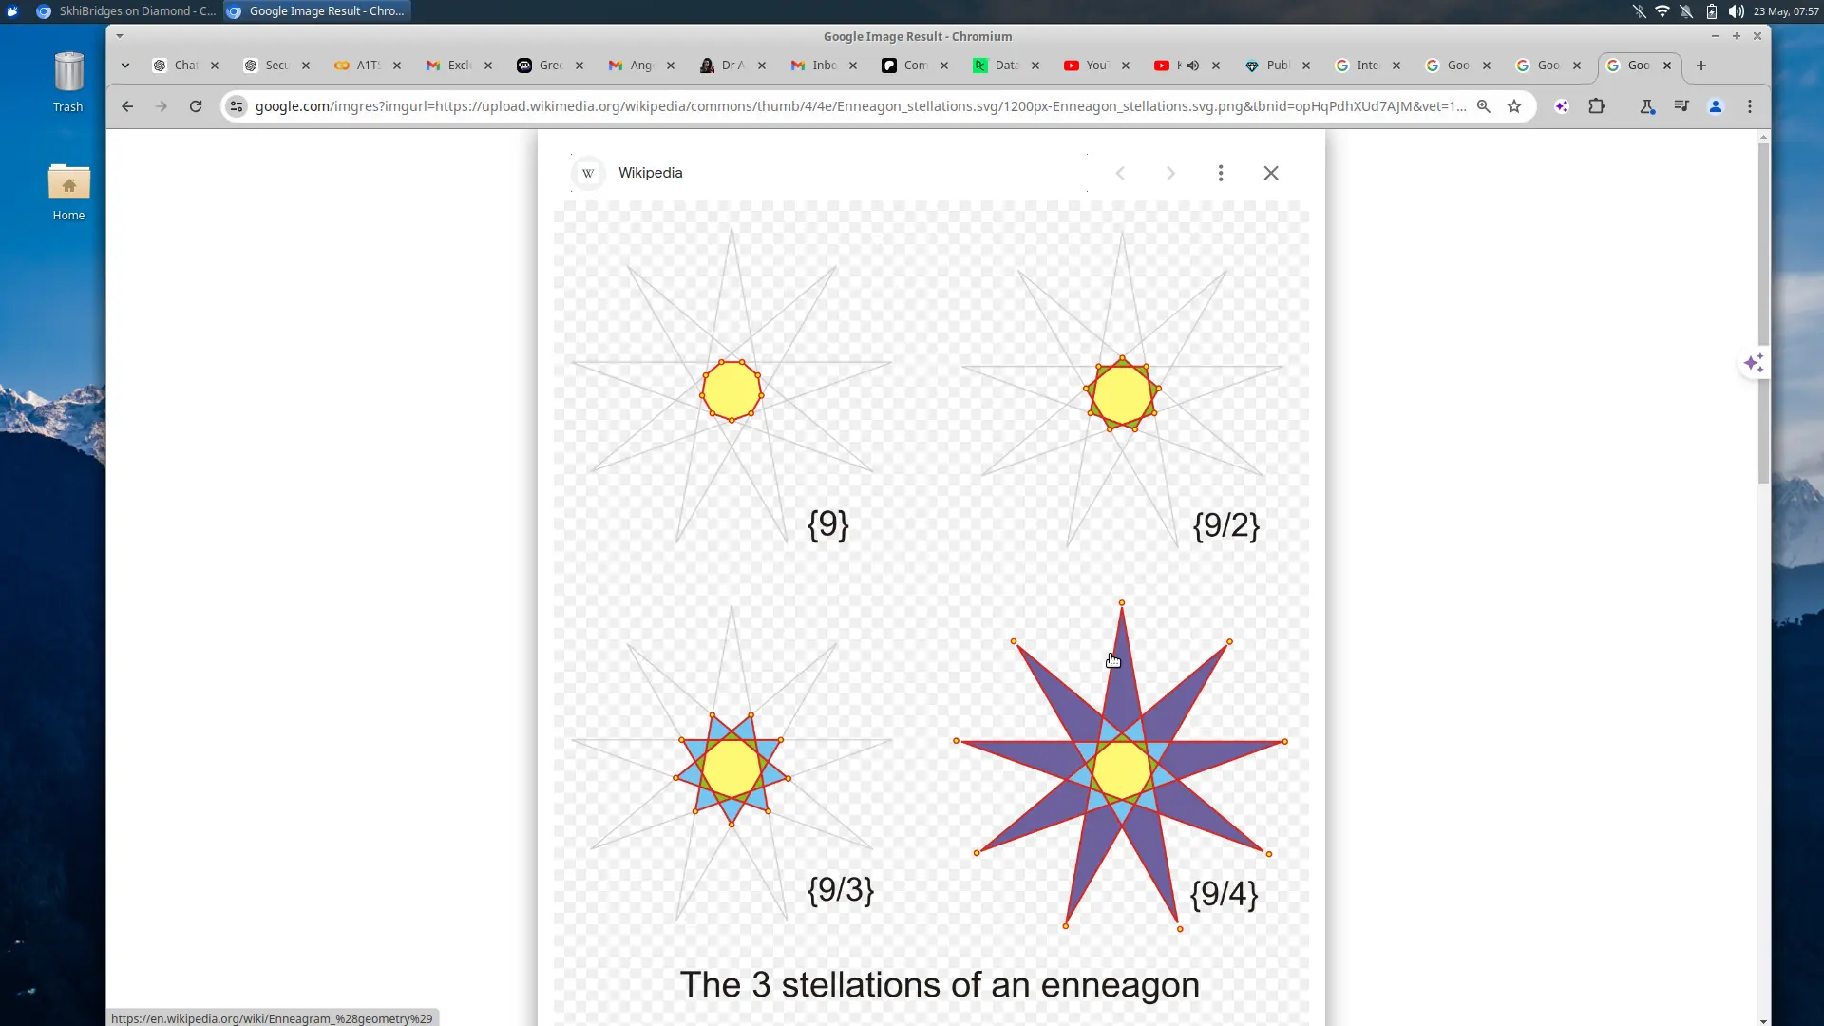
Task: Click the profile avatar icon
Action: coord(1716,106)
